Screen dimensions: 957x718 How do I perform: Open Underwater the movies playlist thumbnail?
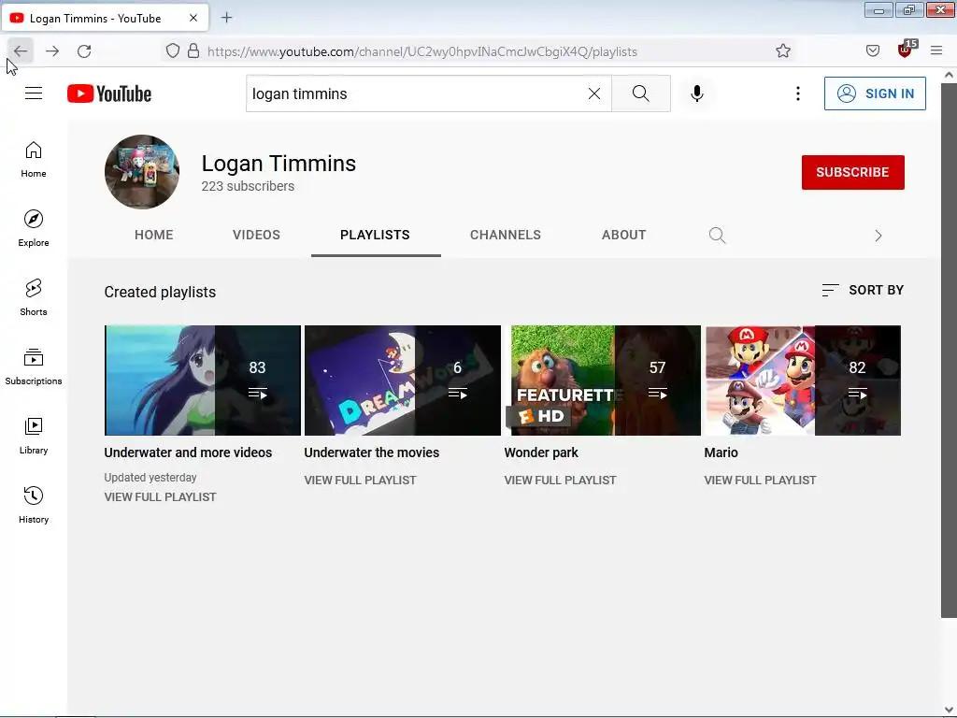[x=403, y=381]
